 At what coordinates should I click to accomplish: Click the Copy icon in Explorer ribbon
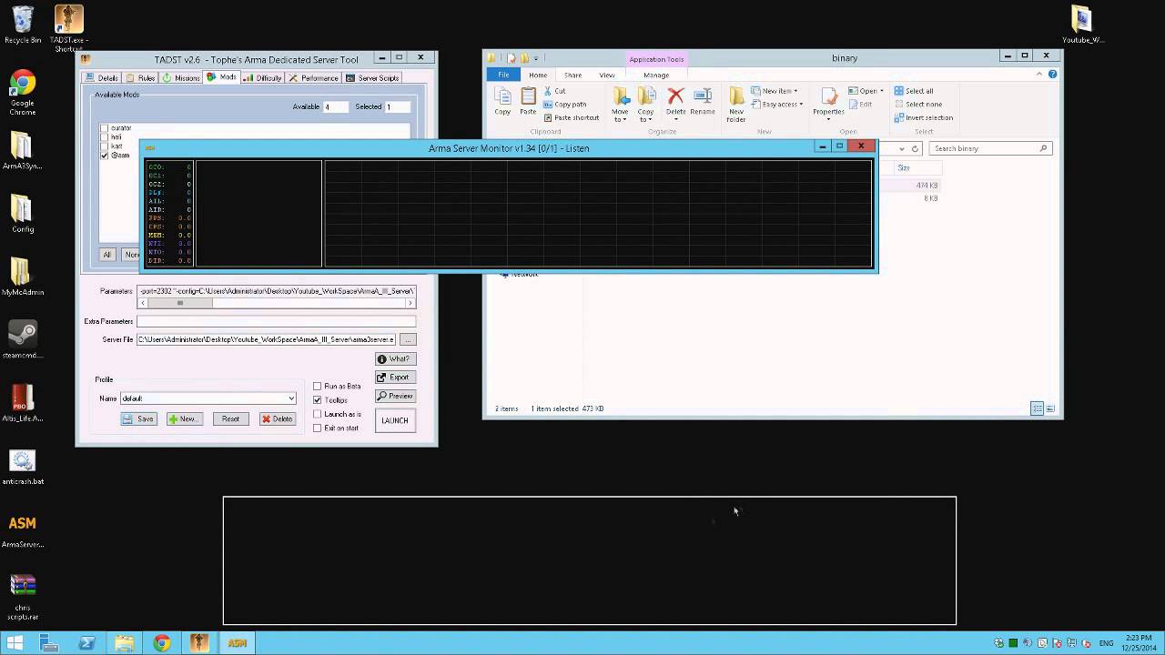click(502, 101)
